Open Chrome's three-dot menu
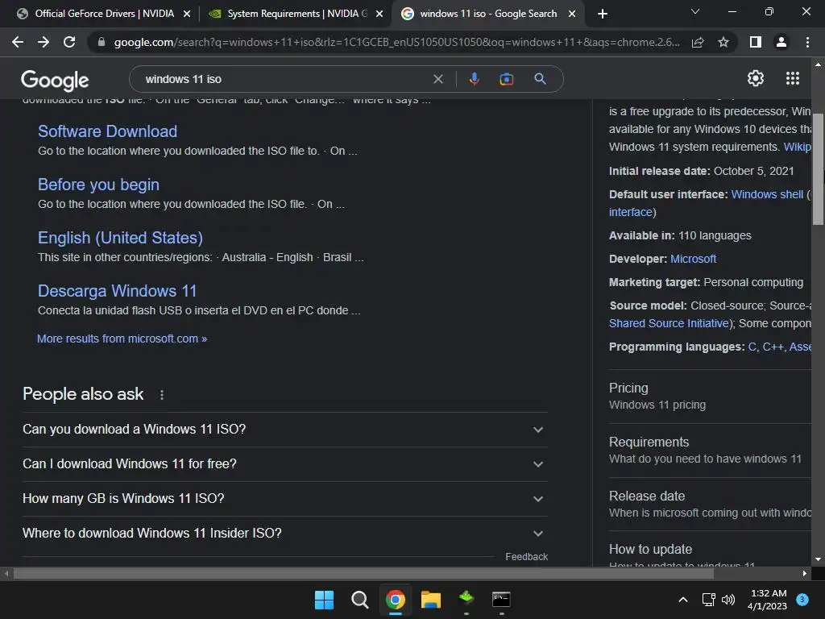The image size is (825, 619). (x=807, y=42)
